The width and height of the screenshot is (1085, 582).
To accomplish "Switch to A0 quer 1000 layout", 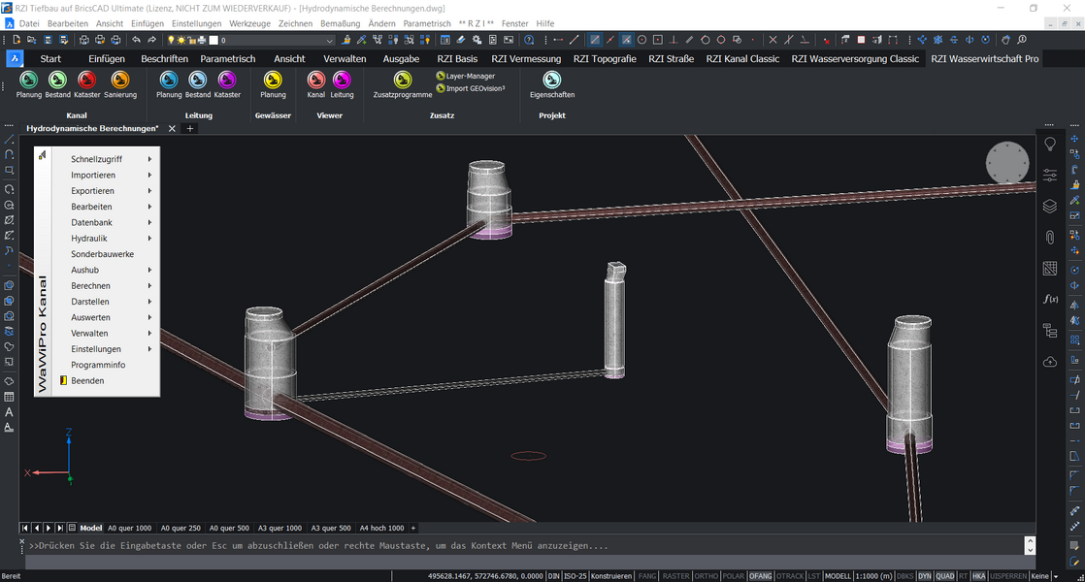I will (129, 528).
